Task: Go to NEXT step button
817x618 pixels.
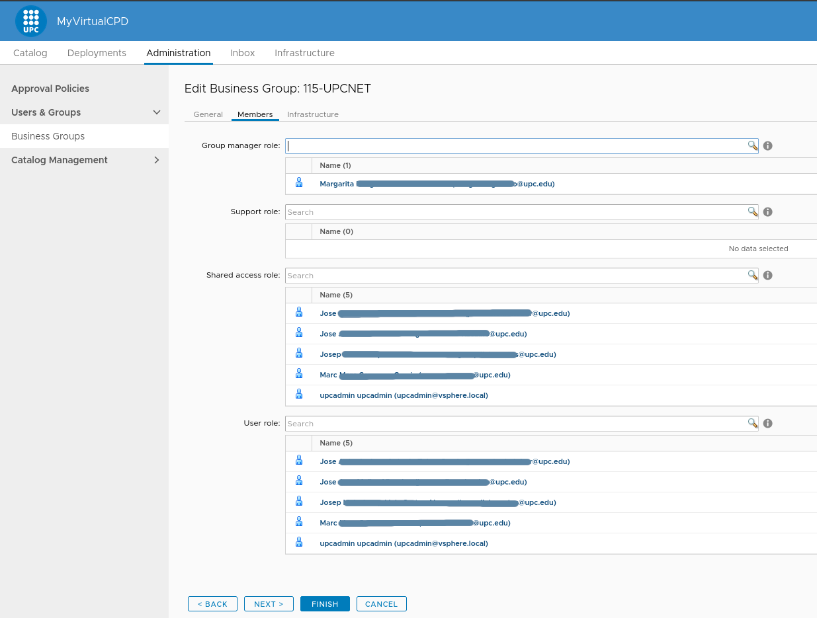Action: (x=269, y=604)
